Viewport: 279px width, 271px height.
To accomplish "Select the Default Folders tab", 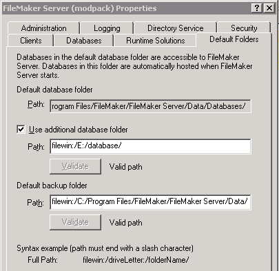I will tap(234, 39).
